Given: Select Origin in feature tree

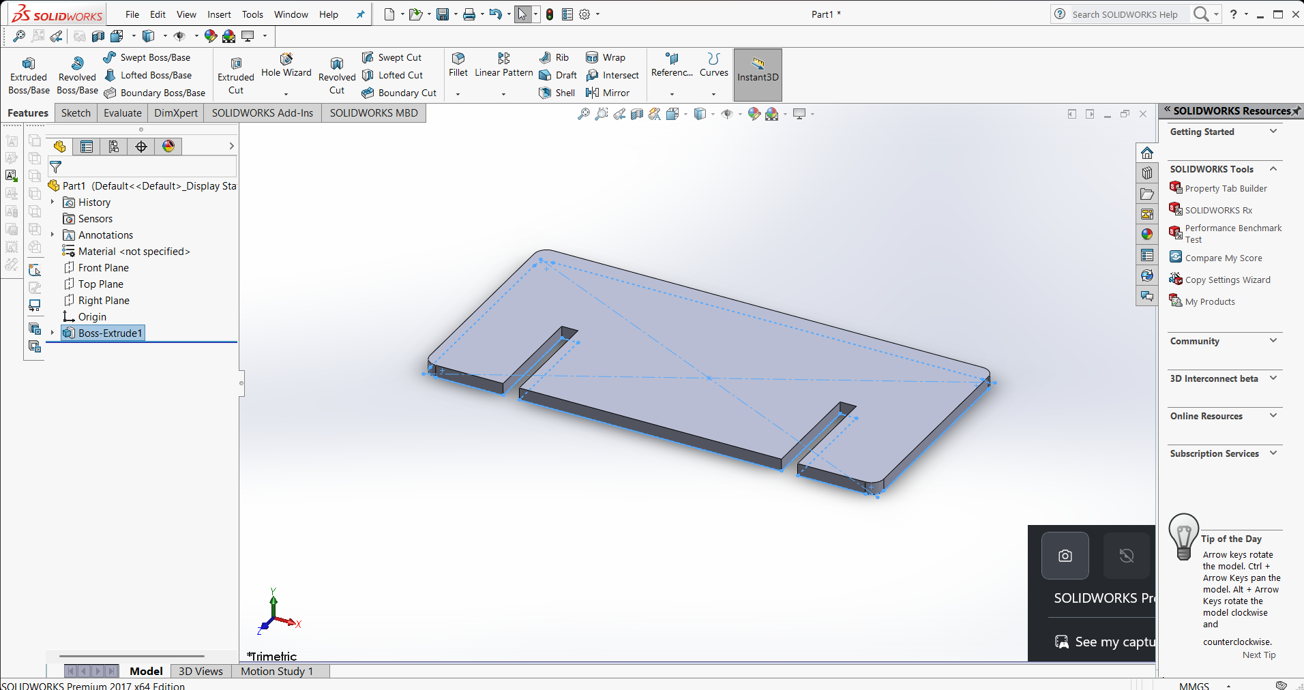Looking at the screenshot, I should [x=85, y=317].
